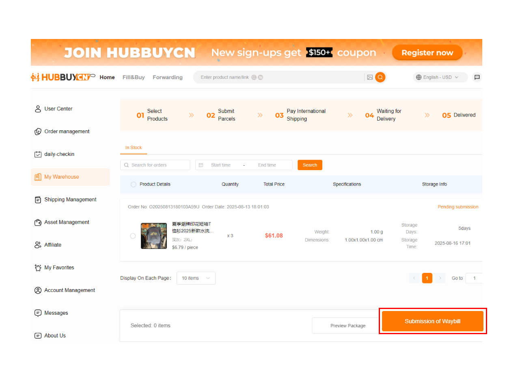This screenshot has width=505, height=376.
Task: Open daily-checkin in sidebar
Action: coord(59,154)
